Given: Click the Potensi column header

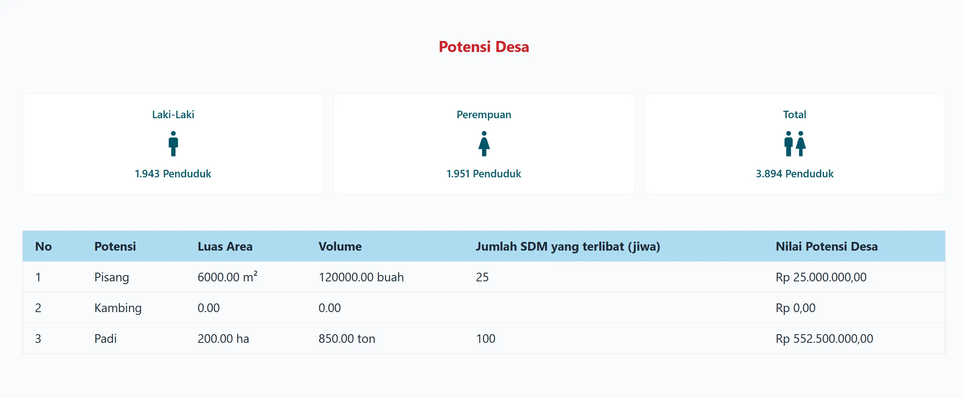Looking at the screenshot, I should click(x=115, y=247).
